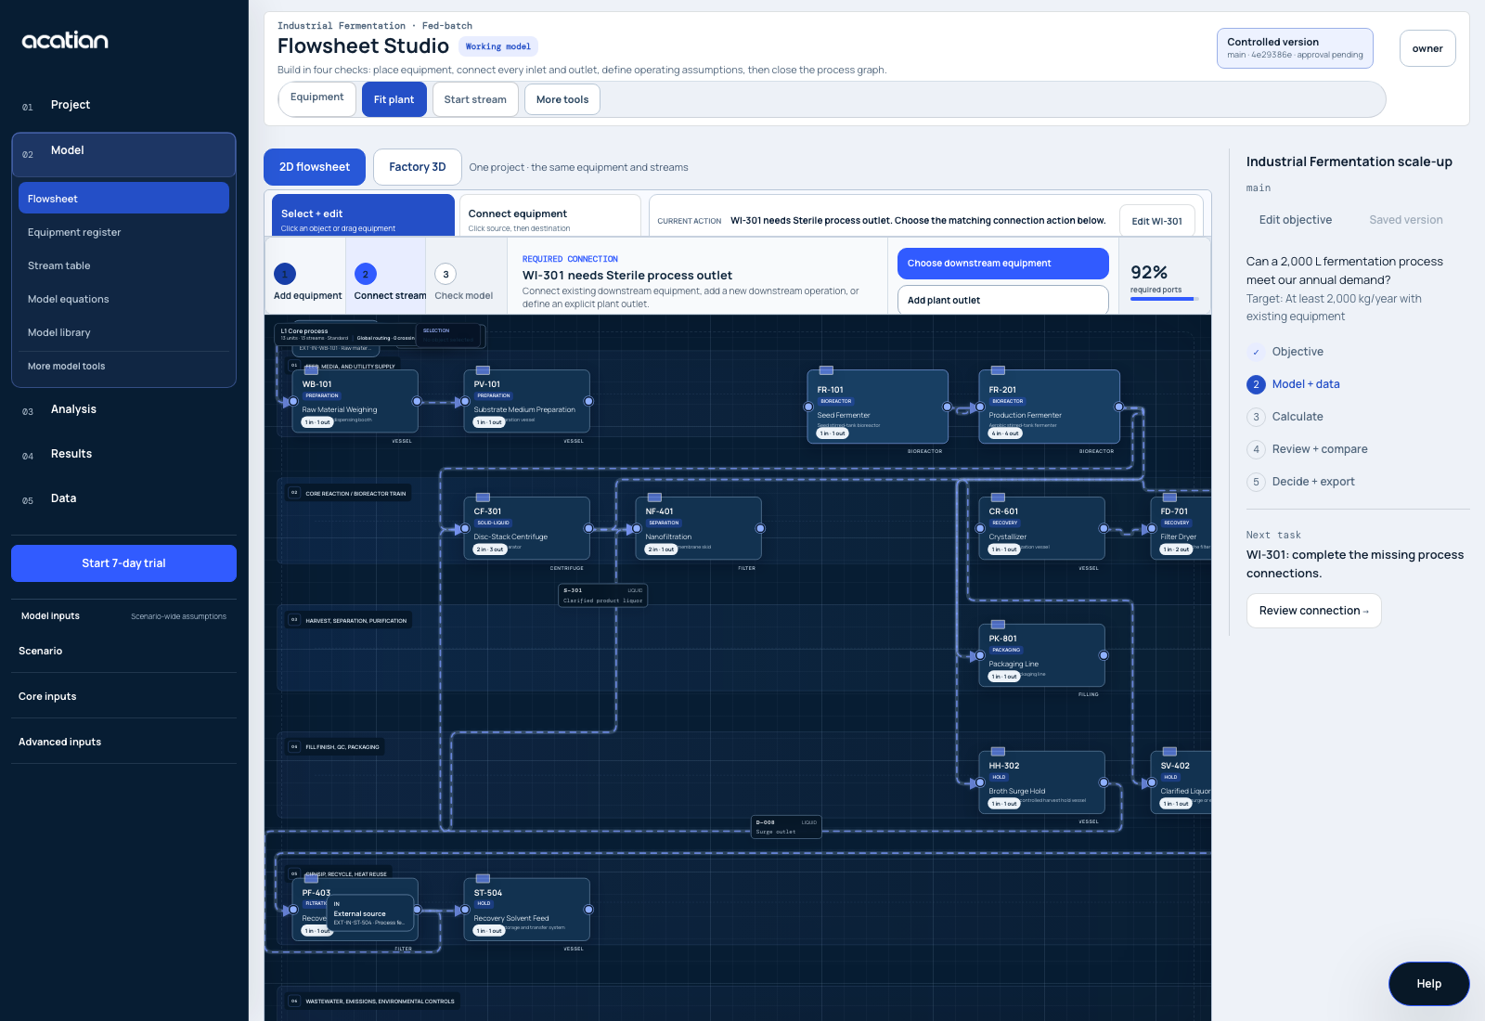Click the outlet port circle on NF-401
1485x1021 pixels.
(760, 528)
